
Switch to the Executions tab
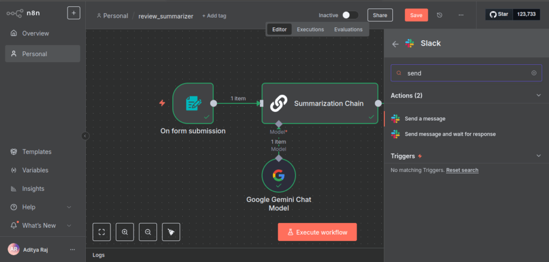click(310, 29)
